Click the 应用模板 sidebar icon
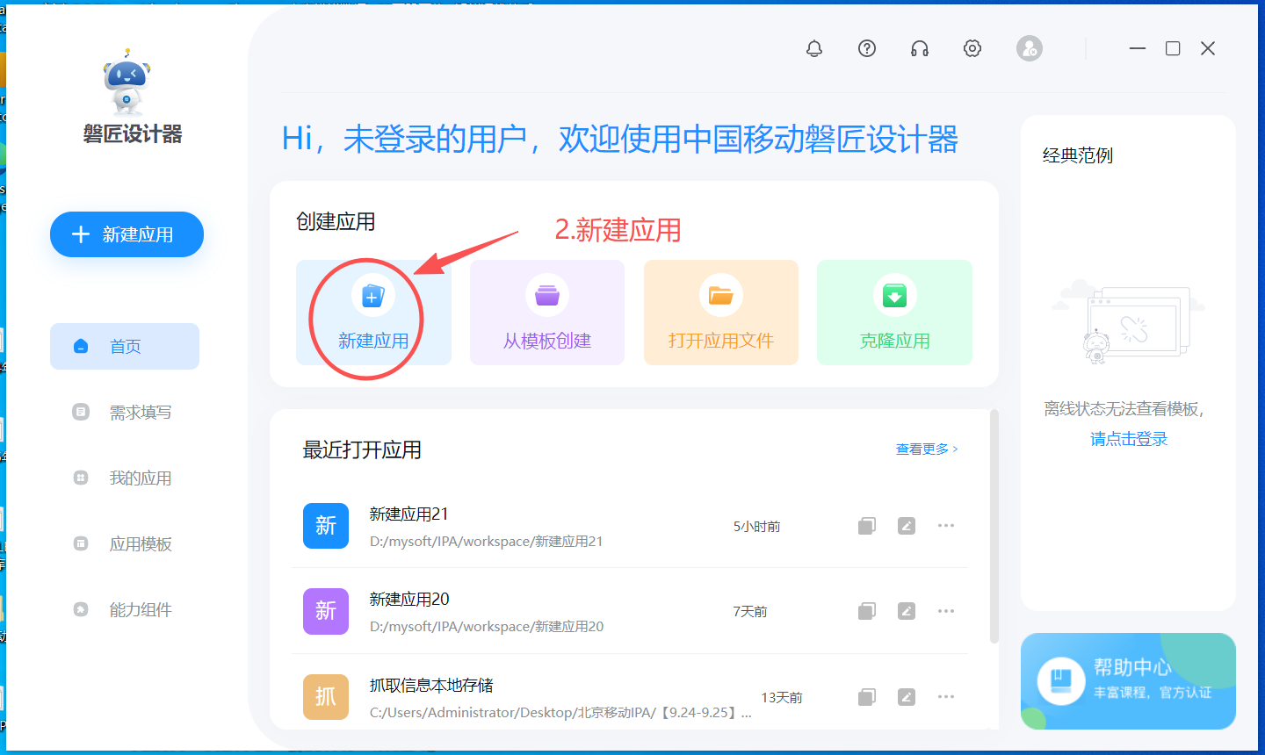This screenshot has width=1265, height=755. click(81, 543)
